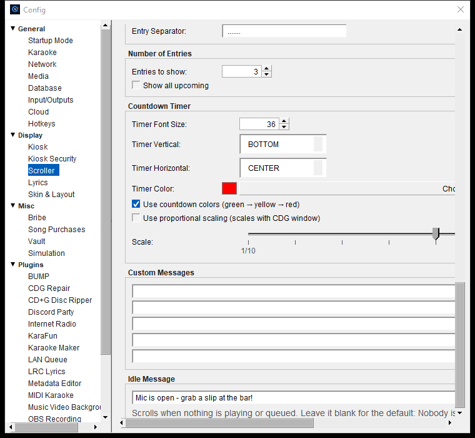475x438 pixels.
Task: Open the Startup Mode settings page
Action: tap(51, 40)
